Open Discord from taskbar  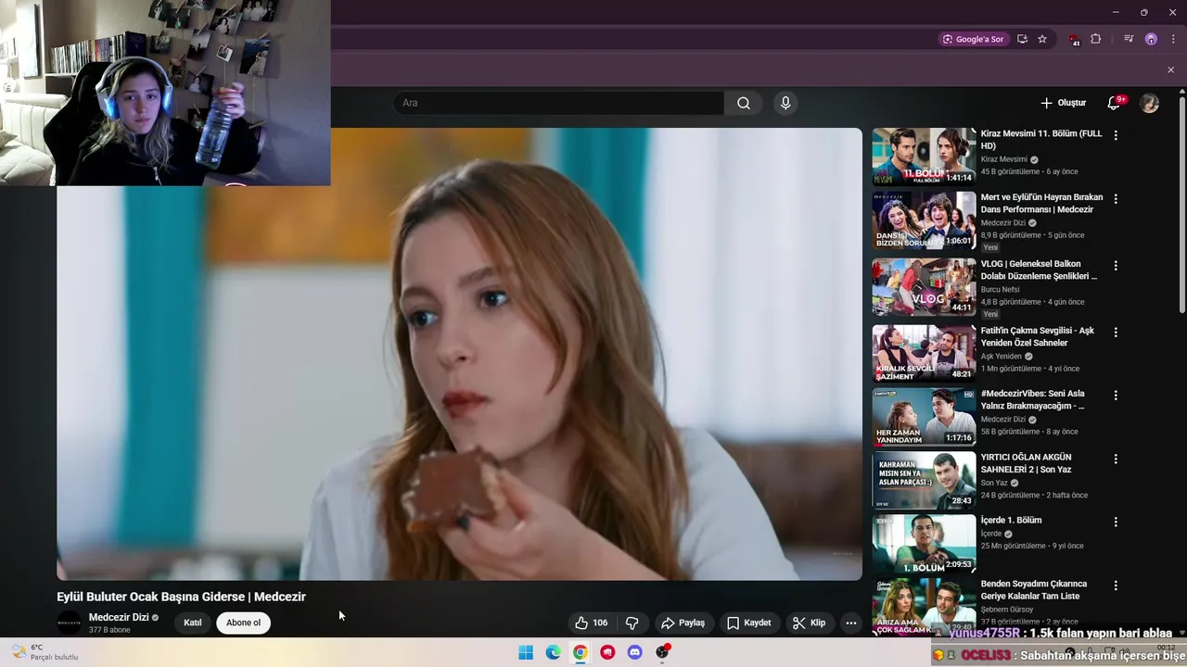[x=634, y=652]
